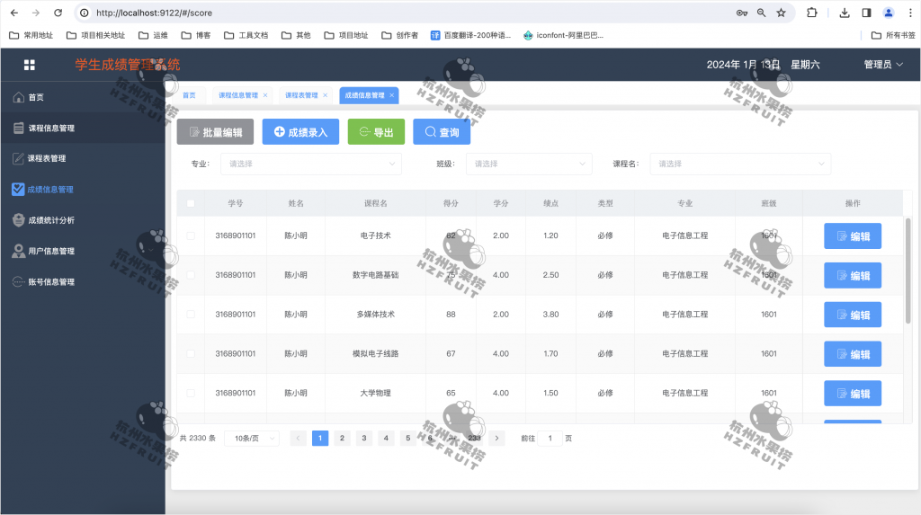Click the browser forward arrow
Viewport: 921px width, 515px height.
(36, 13)
